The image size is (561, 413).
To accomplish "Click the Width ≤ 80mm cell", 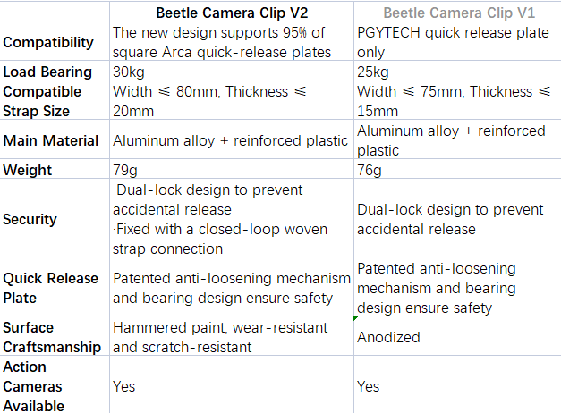I will point(232,100).
